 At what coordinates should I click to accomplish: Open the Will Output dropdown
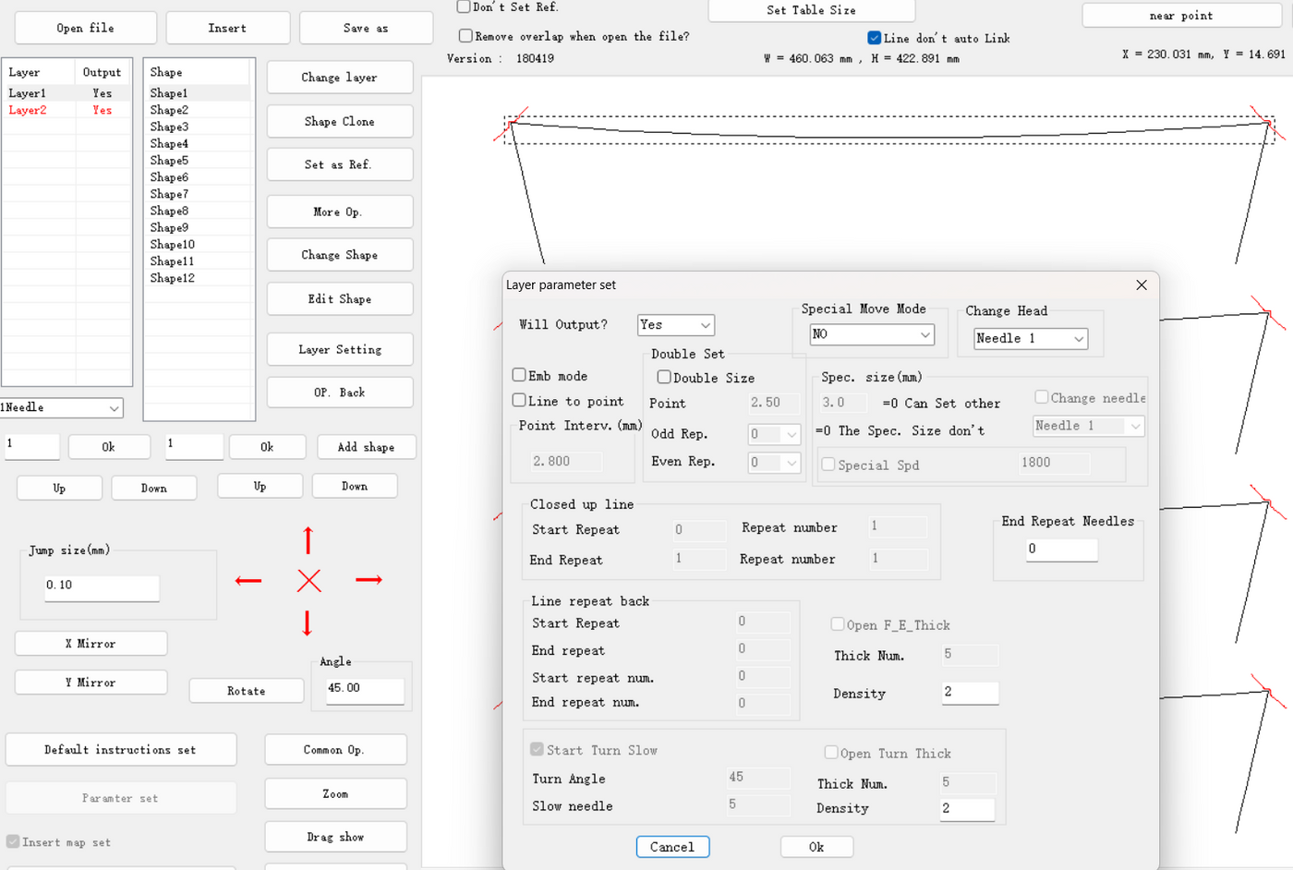click(x=676, y=325)
